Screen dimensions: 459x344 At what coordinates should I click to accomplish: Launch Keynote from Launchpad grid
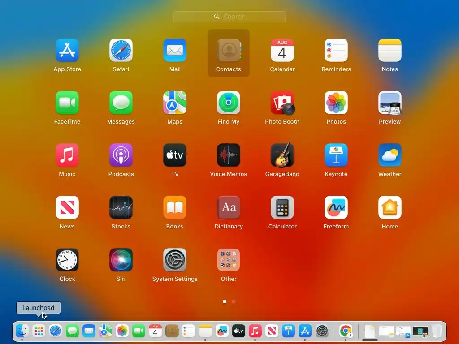336,155
